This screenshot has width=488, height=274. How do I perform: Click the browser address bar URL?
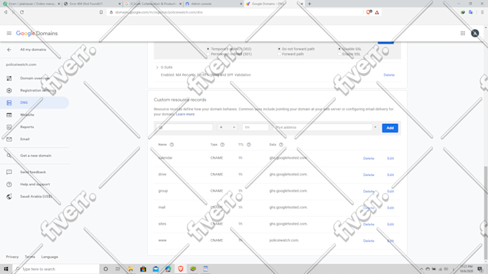pyautogui.click(x=159, y=12)
